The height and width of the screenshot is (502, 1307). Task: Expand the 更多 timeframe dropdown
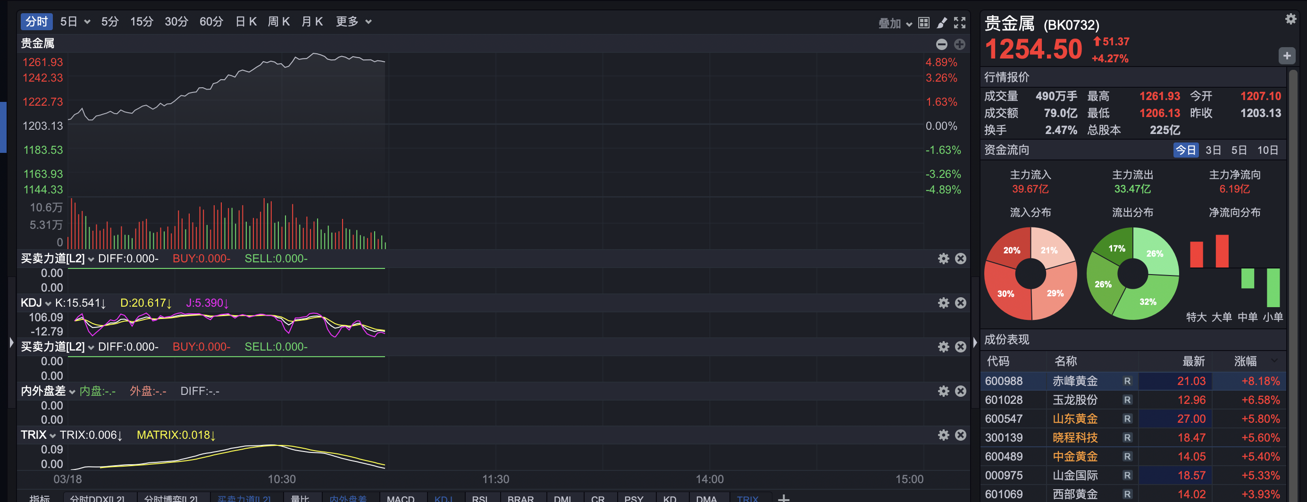353,22
